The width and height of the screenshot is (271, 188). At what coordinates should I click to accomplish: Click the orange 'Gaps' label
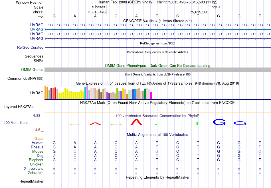tap(39, 138)
